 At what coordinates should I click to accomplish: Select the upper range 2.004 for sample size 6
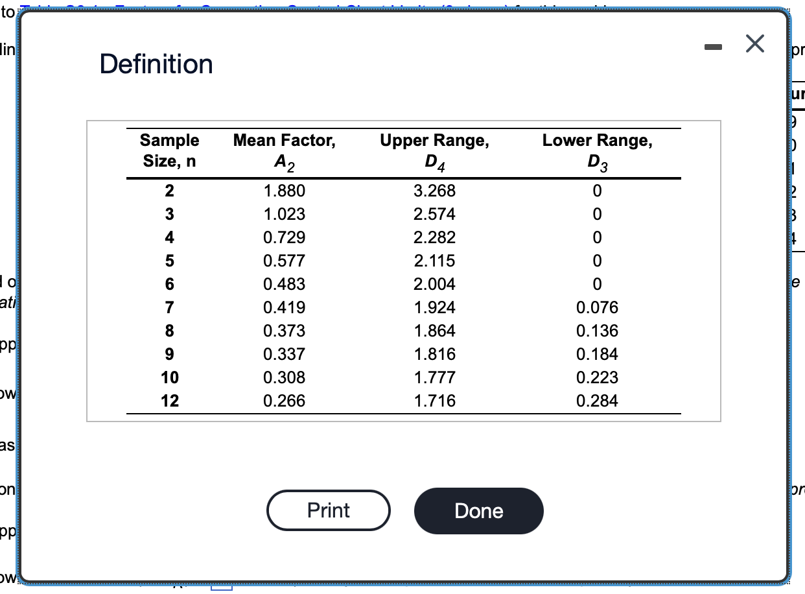tap(434, 284)
